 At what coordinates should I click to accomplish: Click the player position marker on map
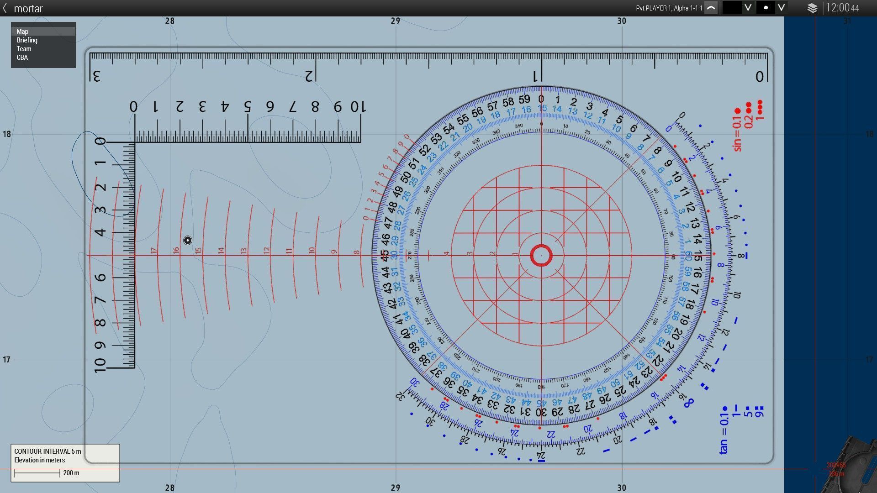click(x=188, y=241)
